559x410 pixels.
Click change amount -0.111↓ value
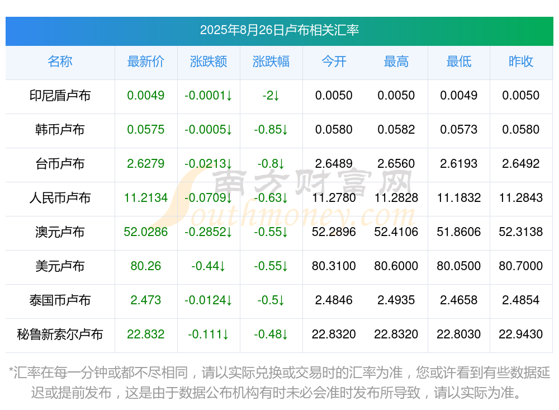209,334
